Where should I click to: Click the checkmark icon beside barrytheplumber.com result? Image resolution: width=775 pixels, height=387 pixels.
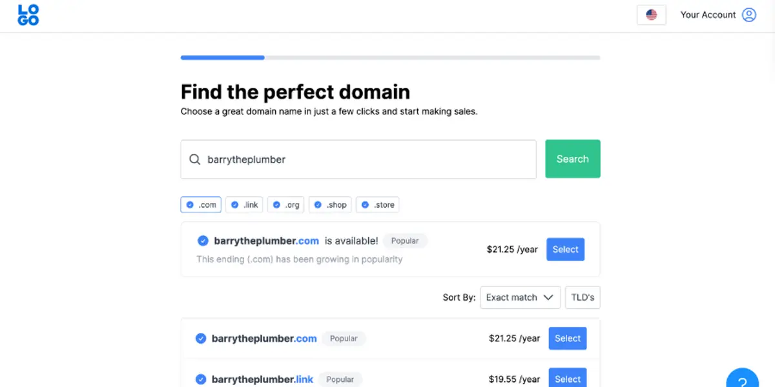point(202,338)
